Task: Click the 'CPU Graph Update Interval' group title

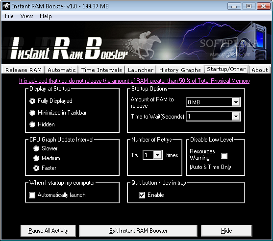Action: pyautogui.click(x=61, y=140)
